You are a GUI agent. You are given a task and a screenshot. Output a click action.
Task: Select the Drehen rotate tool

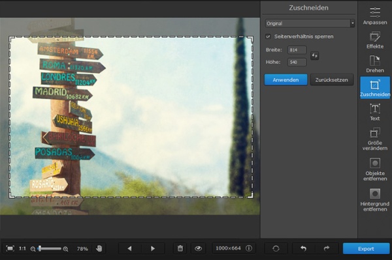pyautogui.click(x=375, y=64)
